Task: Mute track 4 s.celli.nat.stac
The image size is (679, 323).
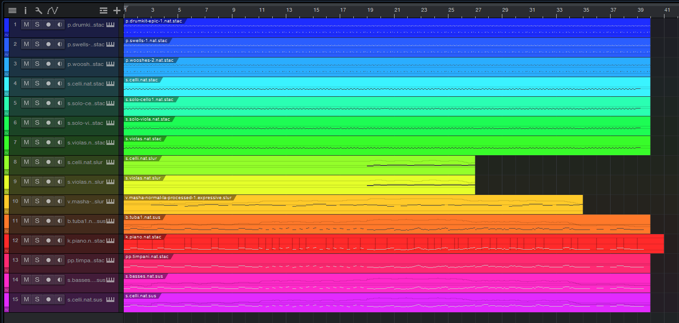Action: click(26, 84)
